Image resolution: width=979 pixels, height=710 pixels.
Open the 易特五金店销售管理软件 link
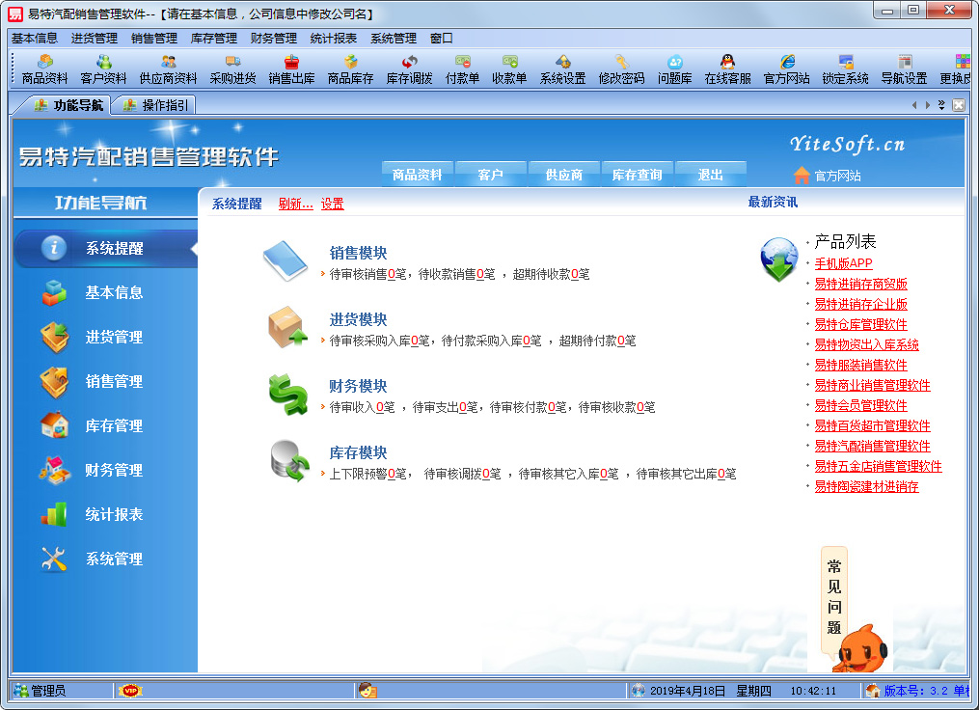[x=878, y=467]
